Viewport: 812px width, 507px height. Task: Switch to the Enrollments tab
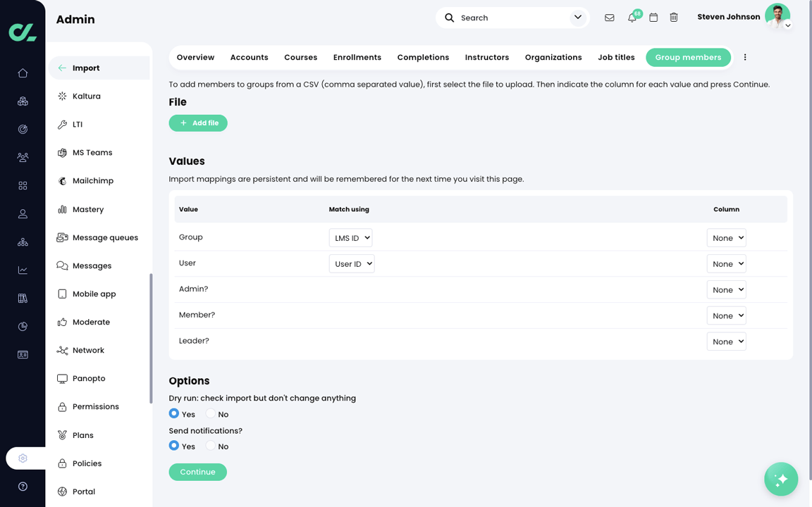357,57
